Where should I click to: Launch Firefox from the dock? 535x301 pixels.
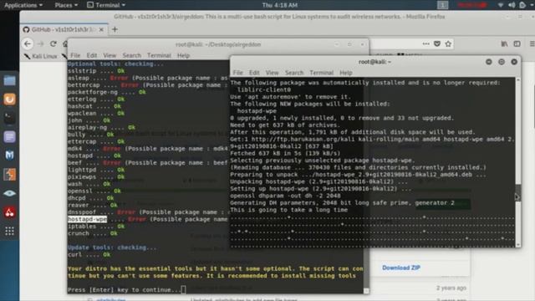click(x=9, y=99)
